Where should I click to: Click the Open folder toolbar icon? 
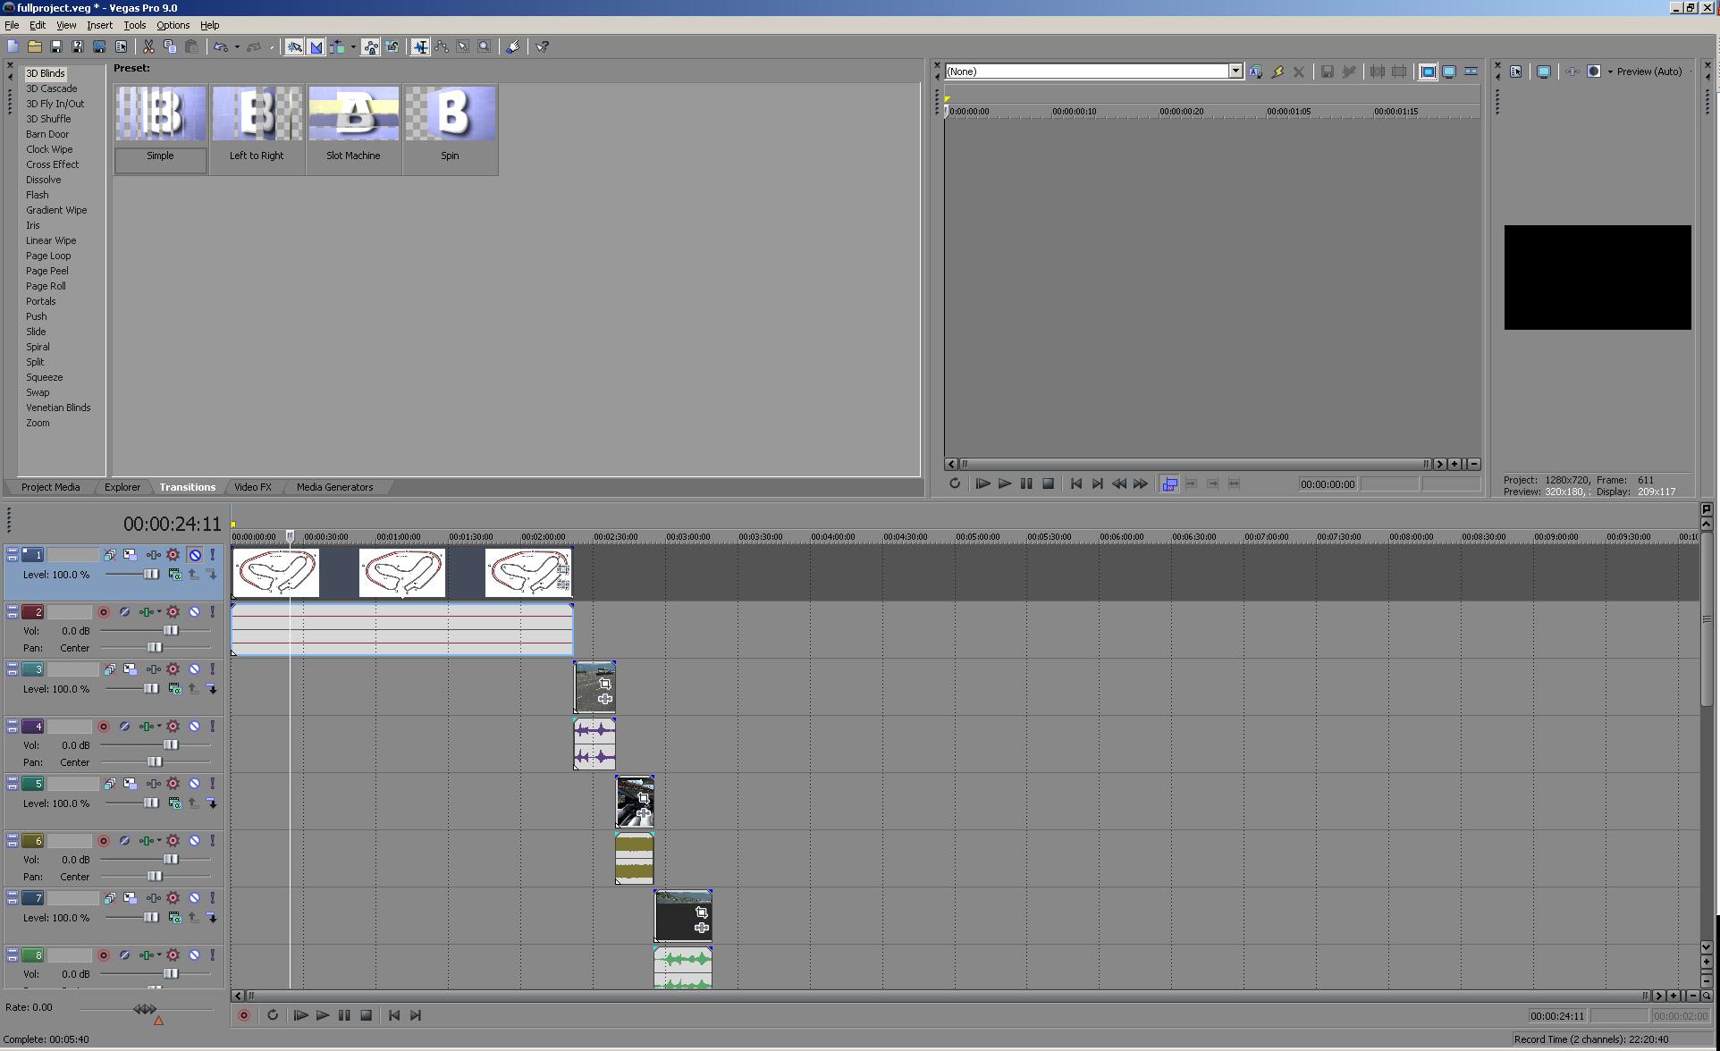point(35,46)
